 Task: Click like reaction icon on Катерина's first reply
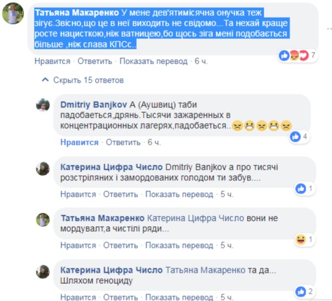(x=301, y=188)
